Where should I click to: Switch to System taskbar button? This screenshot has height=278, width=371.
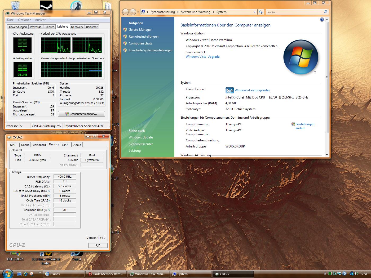191,274
